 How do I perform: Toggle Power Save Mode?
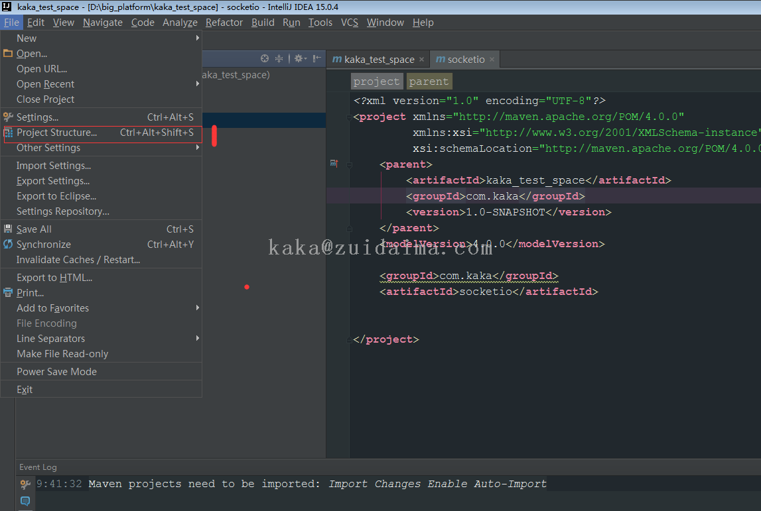(101, 371)
